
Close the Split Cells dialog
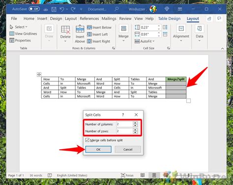(136, 115)
